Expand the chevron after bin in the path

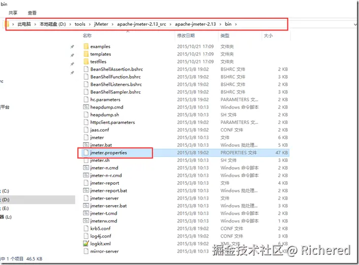236,24
